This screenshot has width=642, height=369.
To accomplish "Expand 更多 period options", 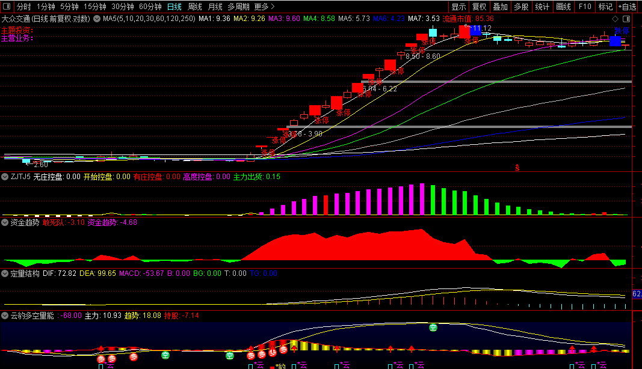I will 265,7.
